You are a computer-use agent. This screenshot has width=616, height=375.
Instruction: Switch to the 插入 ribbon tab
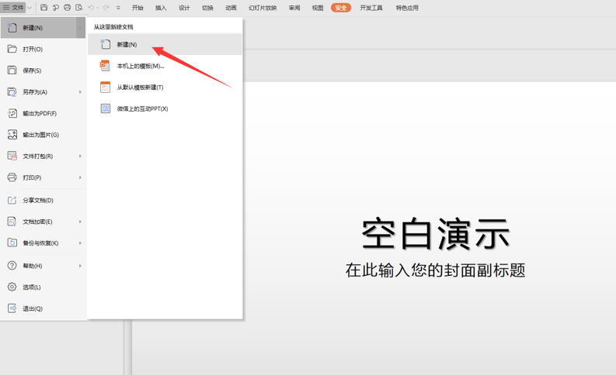click(161, 8)
